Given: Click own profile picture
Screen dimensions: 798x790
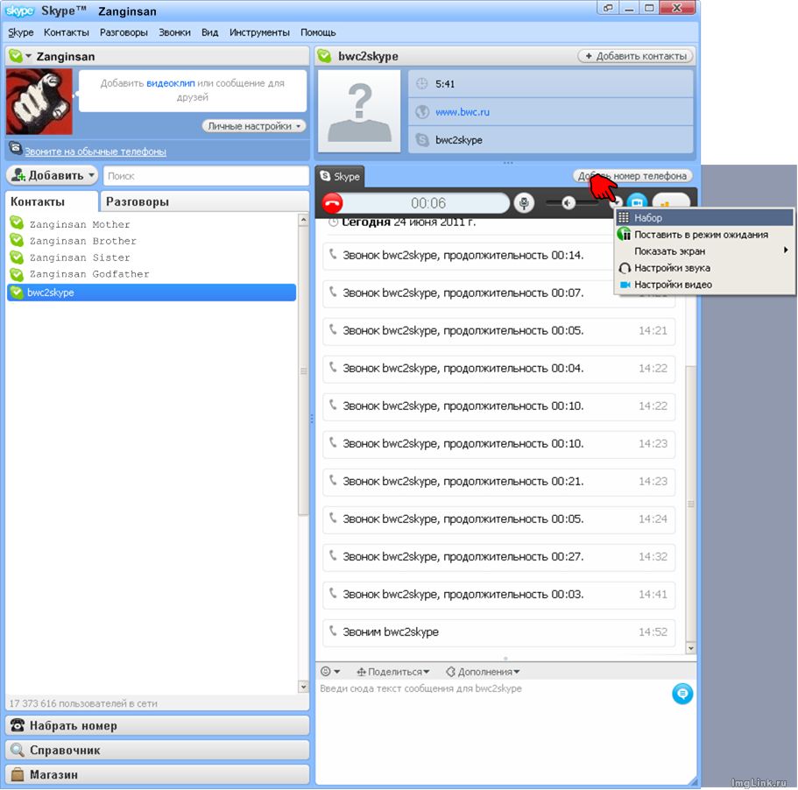Looking at the screenshot, I should pyautogui.click(x=39, y=102).
